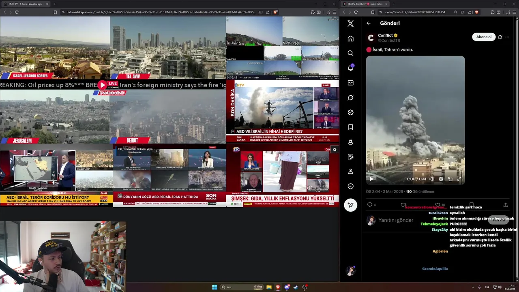Open tweet three-dot menu
The image size is (519, 292).
507,37
